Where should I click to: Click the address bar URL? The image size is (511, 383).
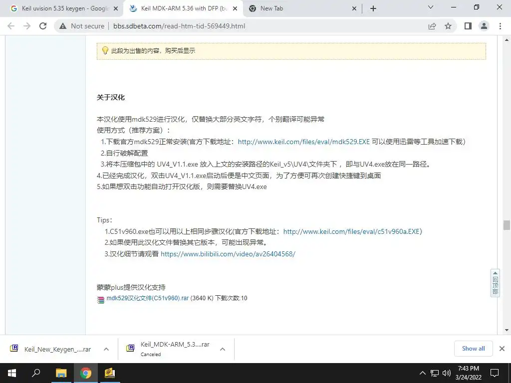(x=179, y=26)
